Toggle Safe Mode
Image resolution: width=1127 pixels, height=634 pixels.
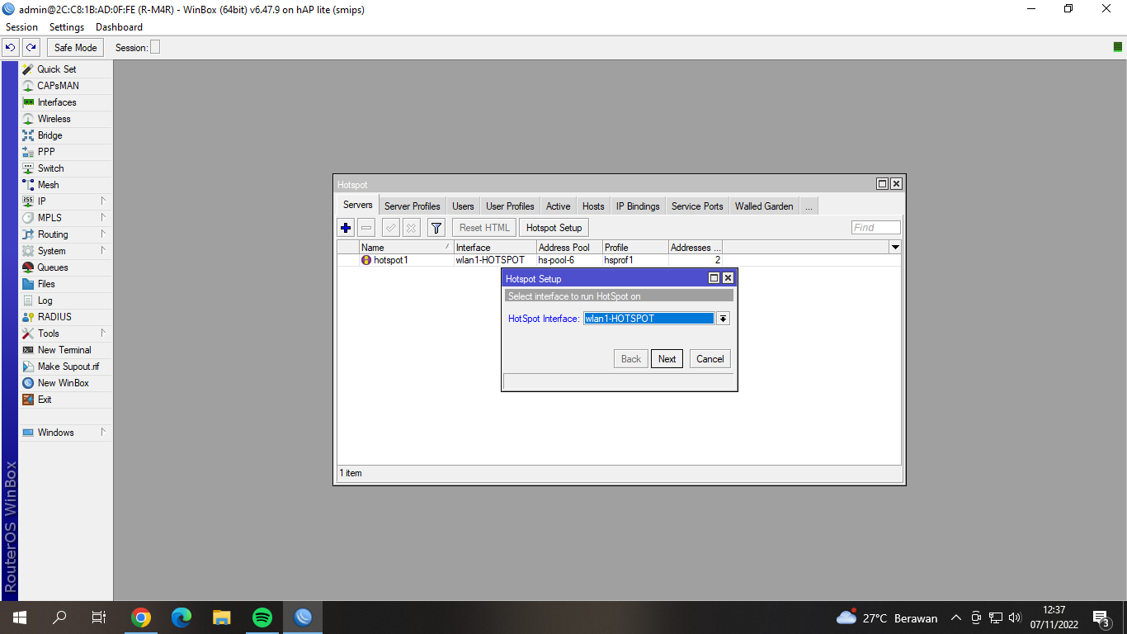pos(76,48)
